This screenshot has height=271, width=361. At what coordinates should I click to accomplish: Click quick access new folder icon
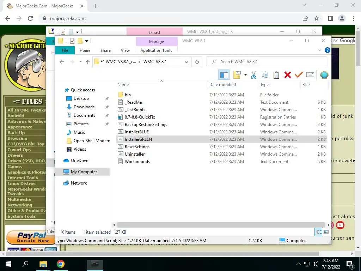coord(80,41)
